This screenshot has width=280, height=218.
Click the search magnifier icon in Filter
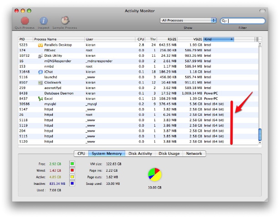pyautogui.click(x=224, y=21)
